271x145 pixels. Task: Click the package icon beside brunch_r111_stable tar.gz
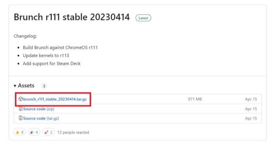(x=21, y=99)
